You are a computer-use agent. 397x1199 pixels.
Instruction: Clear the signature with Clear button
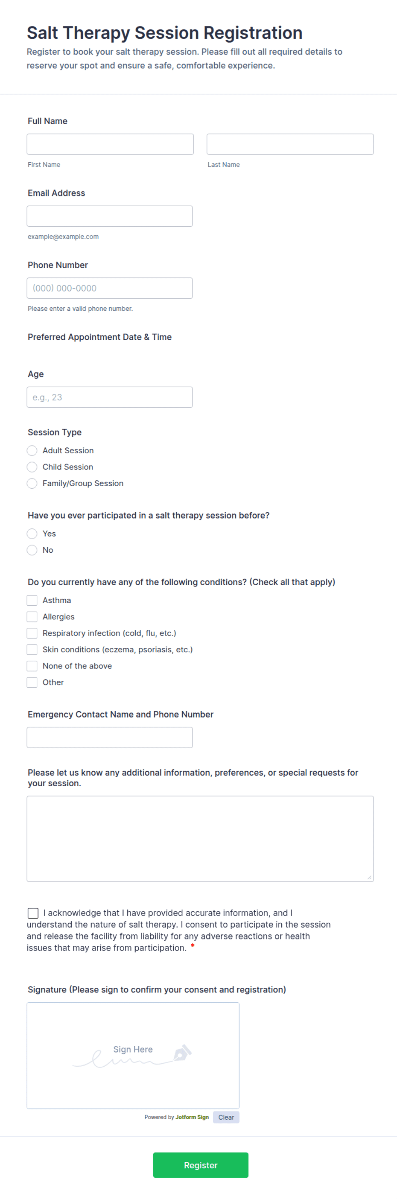click(226, 1117)
